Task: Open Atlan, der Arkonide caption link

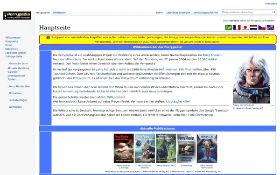Action: click(x=243, y=105)
